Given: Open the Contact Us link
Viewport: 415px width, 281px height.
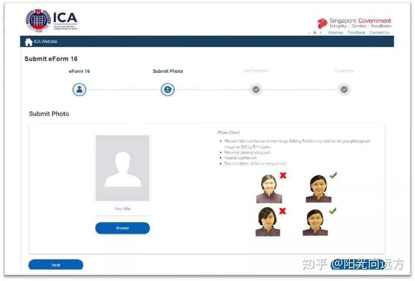Looking at the screenshot, I should point(379,33).
